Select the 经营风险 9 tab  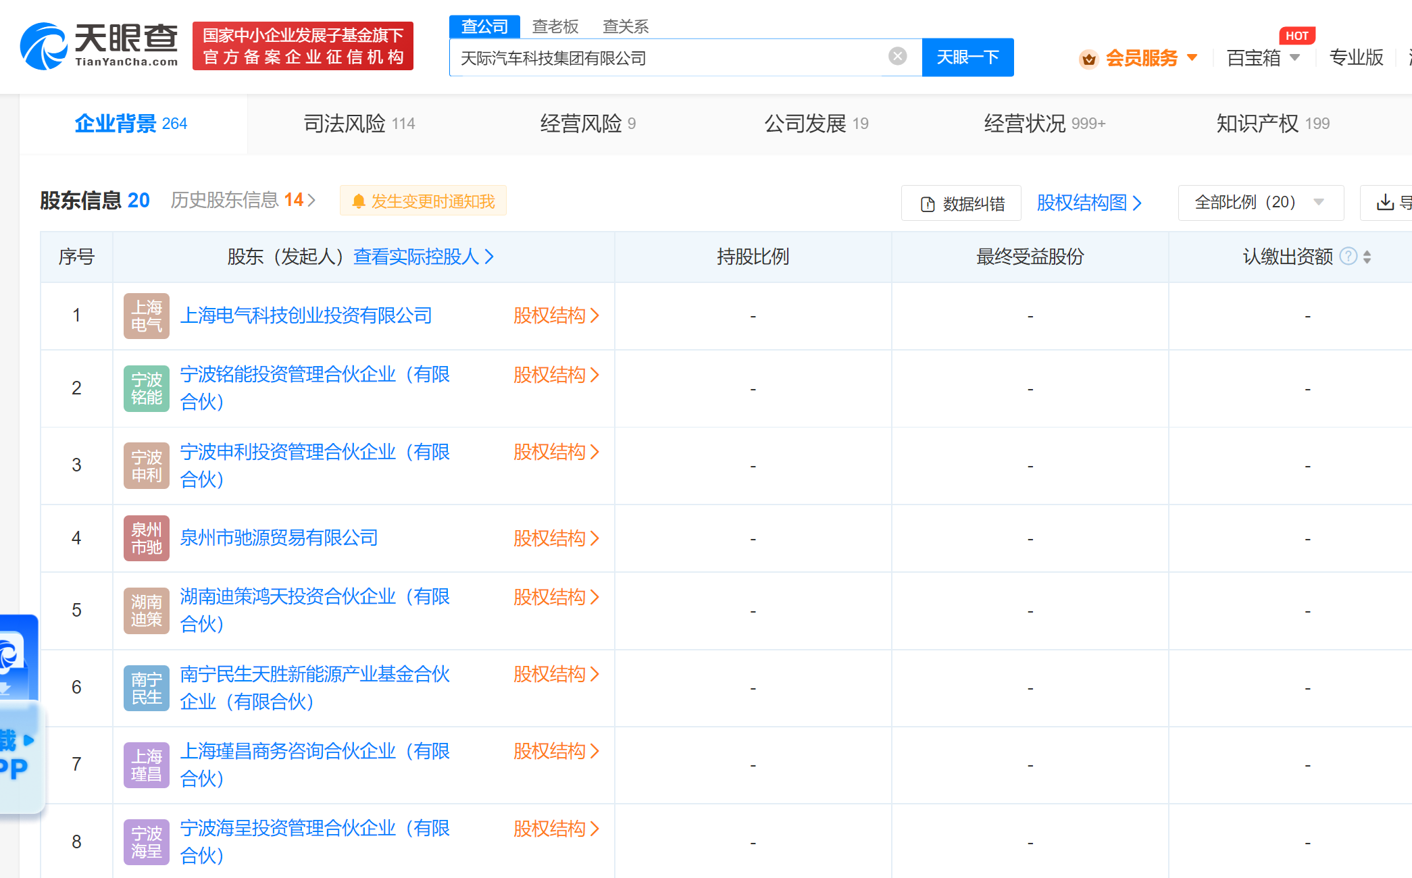(588, 124)
